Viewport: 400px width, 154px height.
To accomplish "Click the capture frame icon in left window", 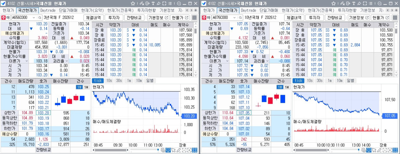I will (164, 3).
